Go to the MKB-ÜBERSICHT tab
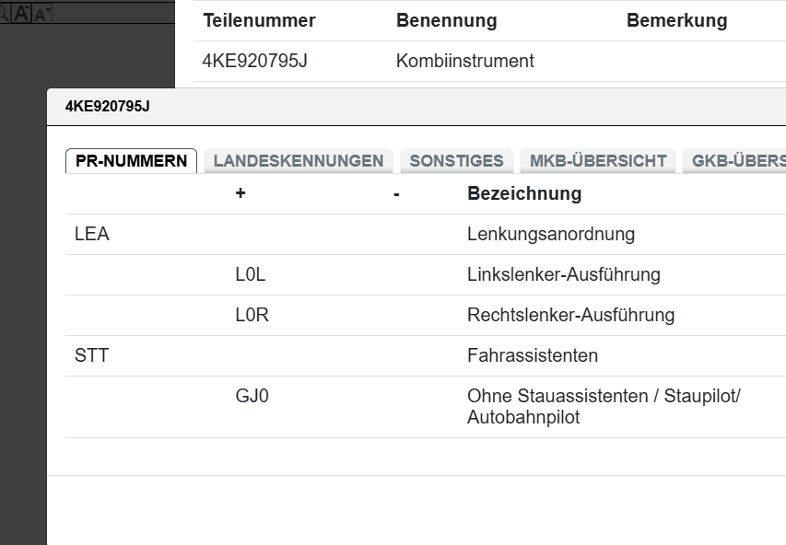786x545 pixels. (x=598, y=161)
